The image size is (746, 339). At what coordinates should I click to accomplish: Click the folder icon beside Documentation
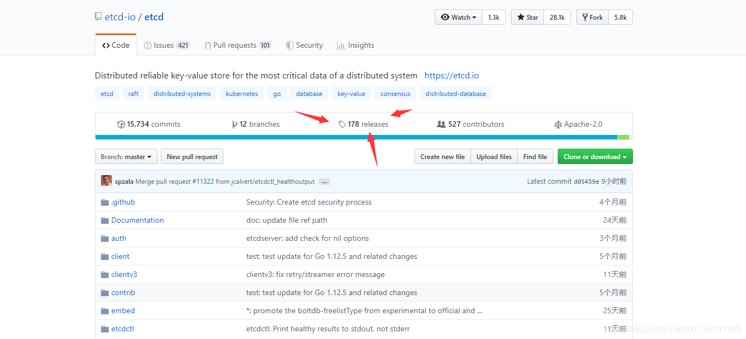(105, 221)
